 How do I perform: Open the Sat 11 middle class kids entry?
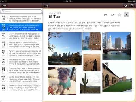(x=21, y=44)
